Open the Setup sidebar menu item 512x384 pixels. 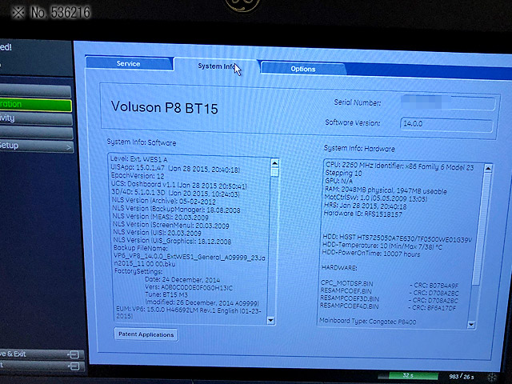coord(36,146)
